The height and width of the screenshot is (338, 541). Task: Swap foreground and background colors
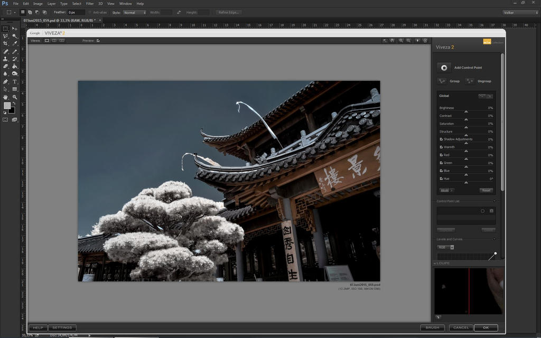pyautogui.click(x=14, y=104)
